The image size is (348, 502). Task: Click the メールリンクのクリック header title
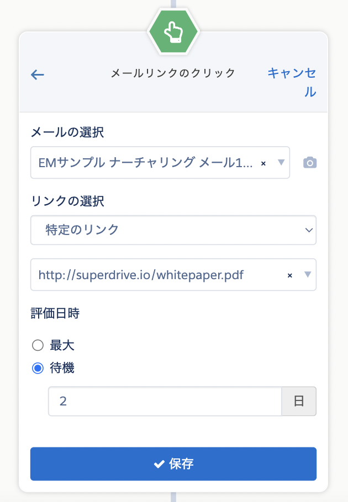click(173, 73)
